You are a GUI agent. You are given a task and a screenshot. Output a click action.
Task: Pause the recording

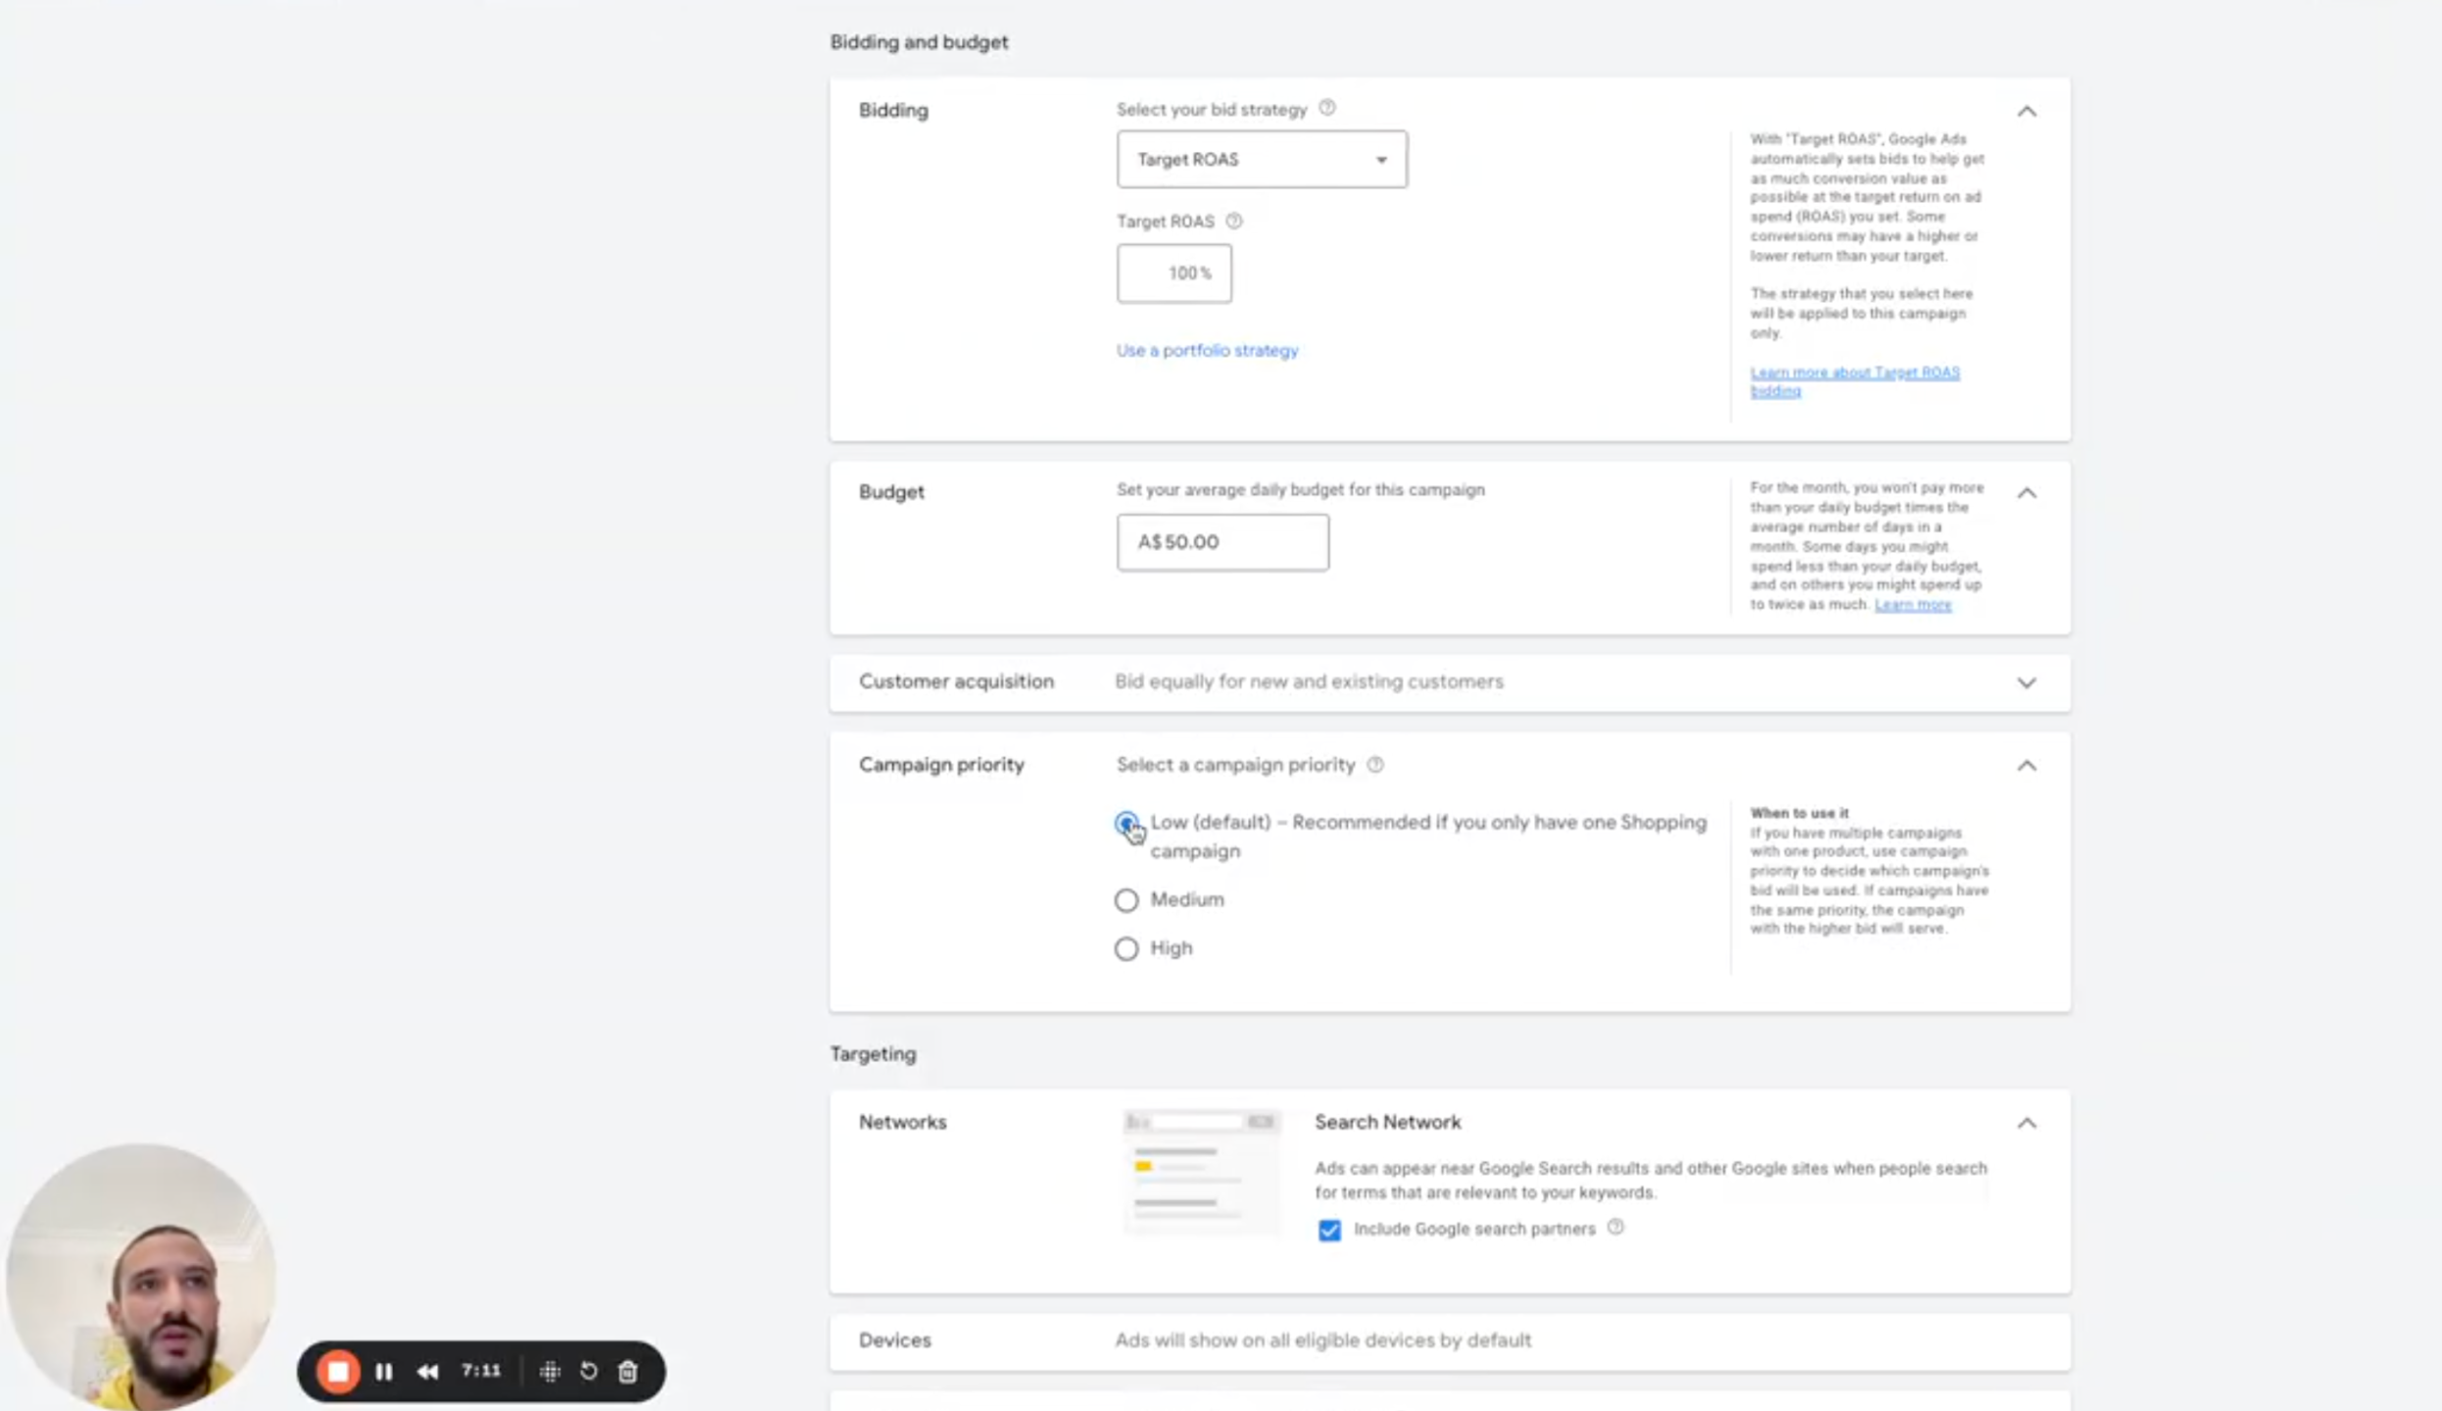[384, 1371]
